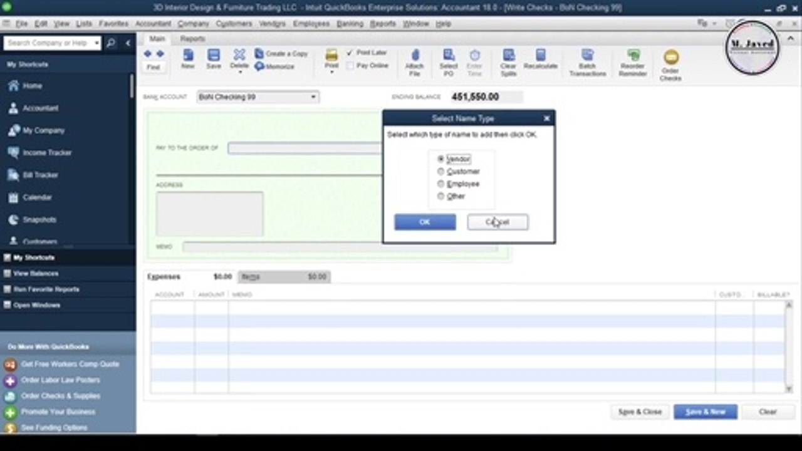
Task: Switch to the Items tab
Action: 283,277
